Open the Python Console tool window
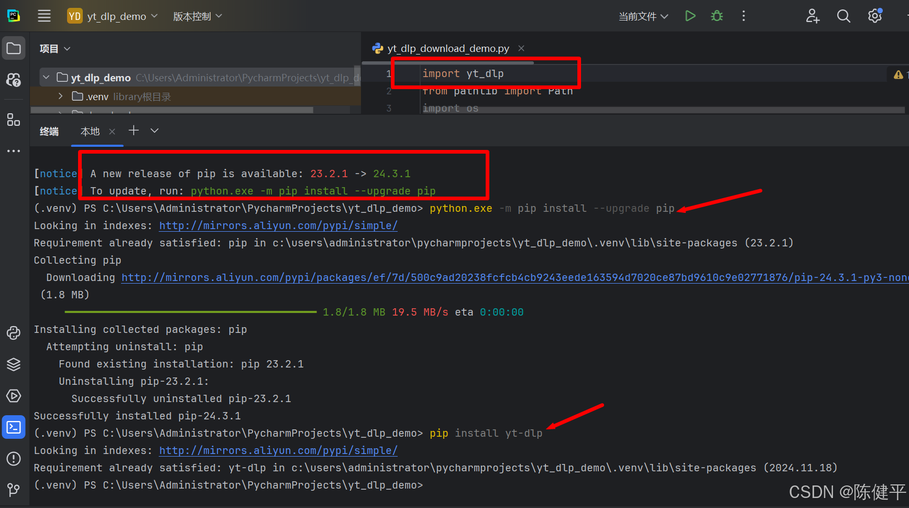This screenshot has width=909, height=508. 14,333
